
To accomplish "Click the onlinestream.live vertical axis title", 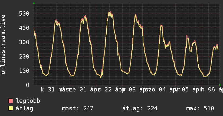I will click(x=3, y=45).
